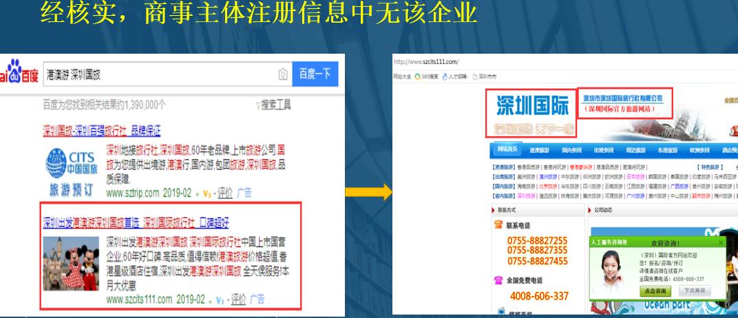Close the green 欢迎咨询 chat popup
The width and height of the screenshot is (738, 318).
721,243
